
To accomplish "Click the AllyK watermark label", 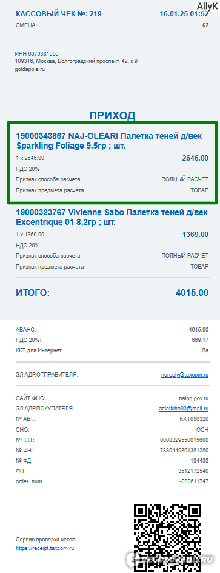I will pos(207,6).
